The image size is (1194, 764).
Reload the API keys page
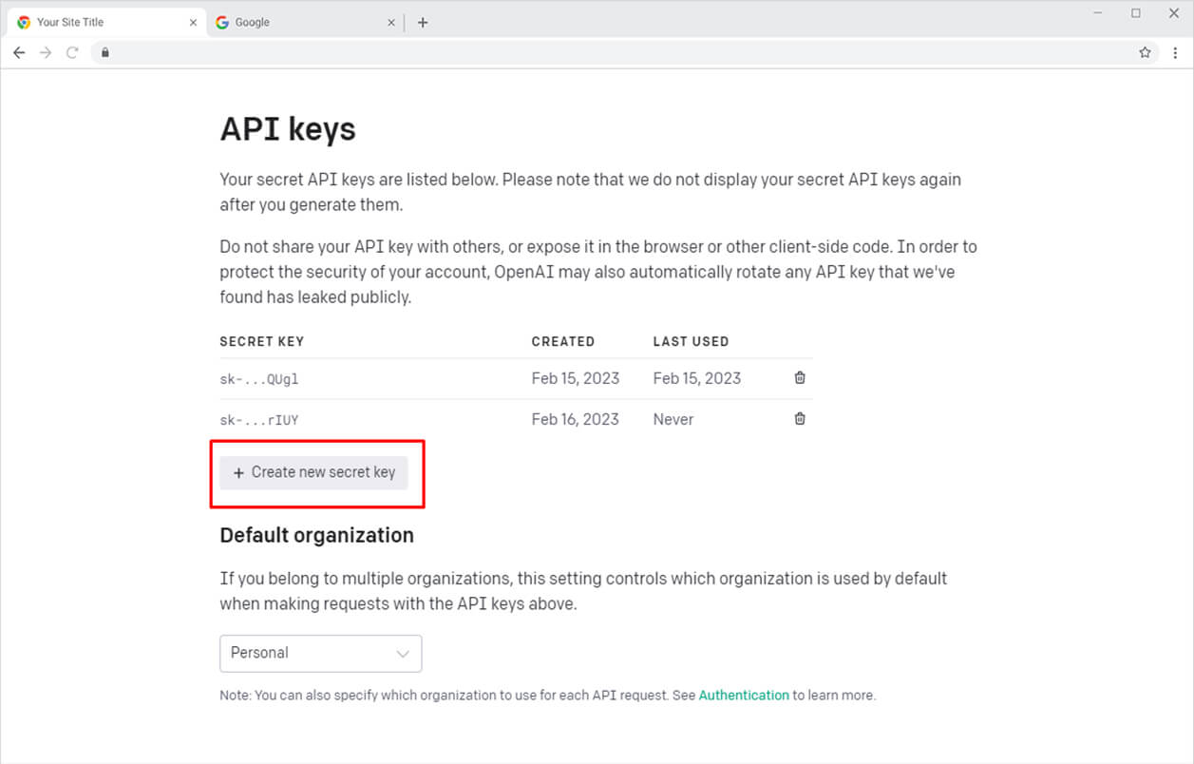tap(72, 53)
